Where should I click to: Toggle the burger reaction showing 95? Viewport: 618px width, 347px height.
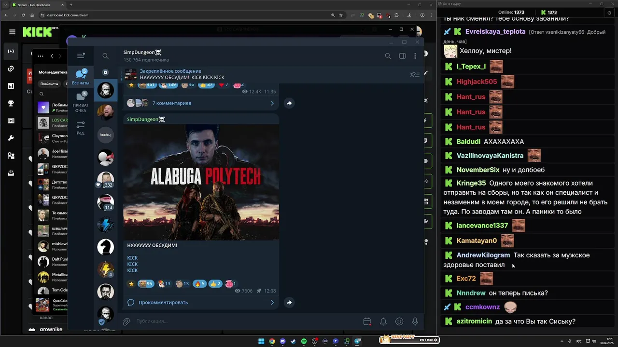pos(146,284)
